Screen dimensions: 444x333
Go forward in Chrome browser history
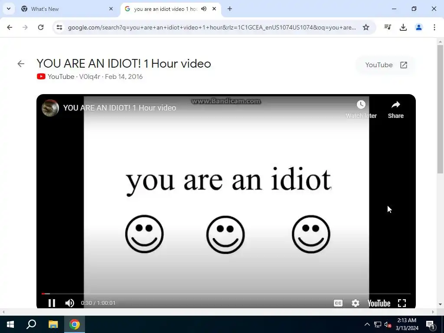coord(25,27)
